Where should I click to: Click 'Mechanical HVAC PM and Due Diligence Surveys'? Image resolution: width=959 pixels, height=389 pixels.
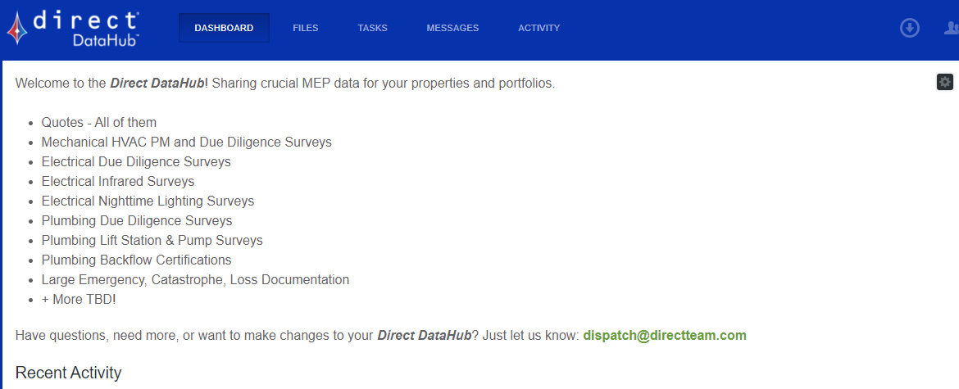[187, 142]
